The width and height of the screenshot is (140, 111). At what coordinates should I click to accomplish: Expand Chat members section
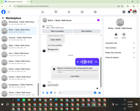click(120, 48)
